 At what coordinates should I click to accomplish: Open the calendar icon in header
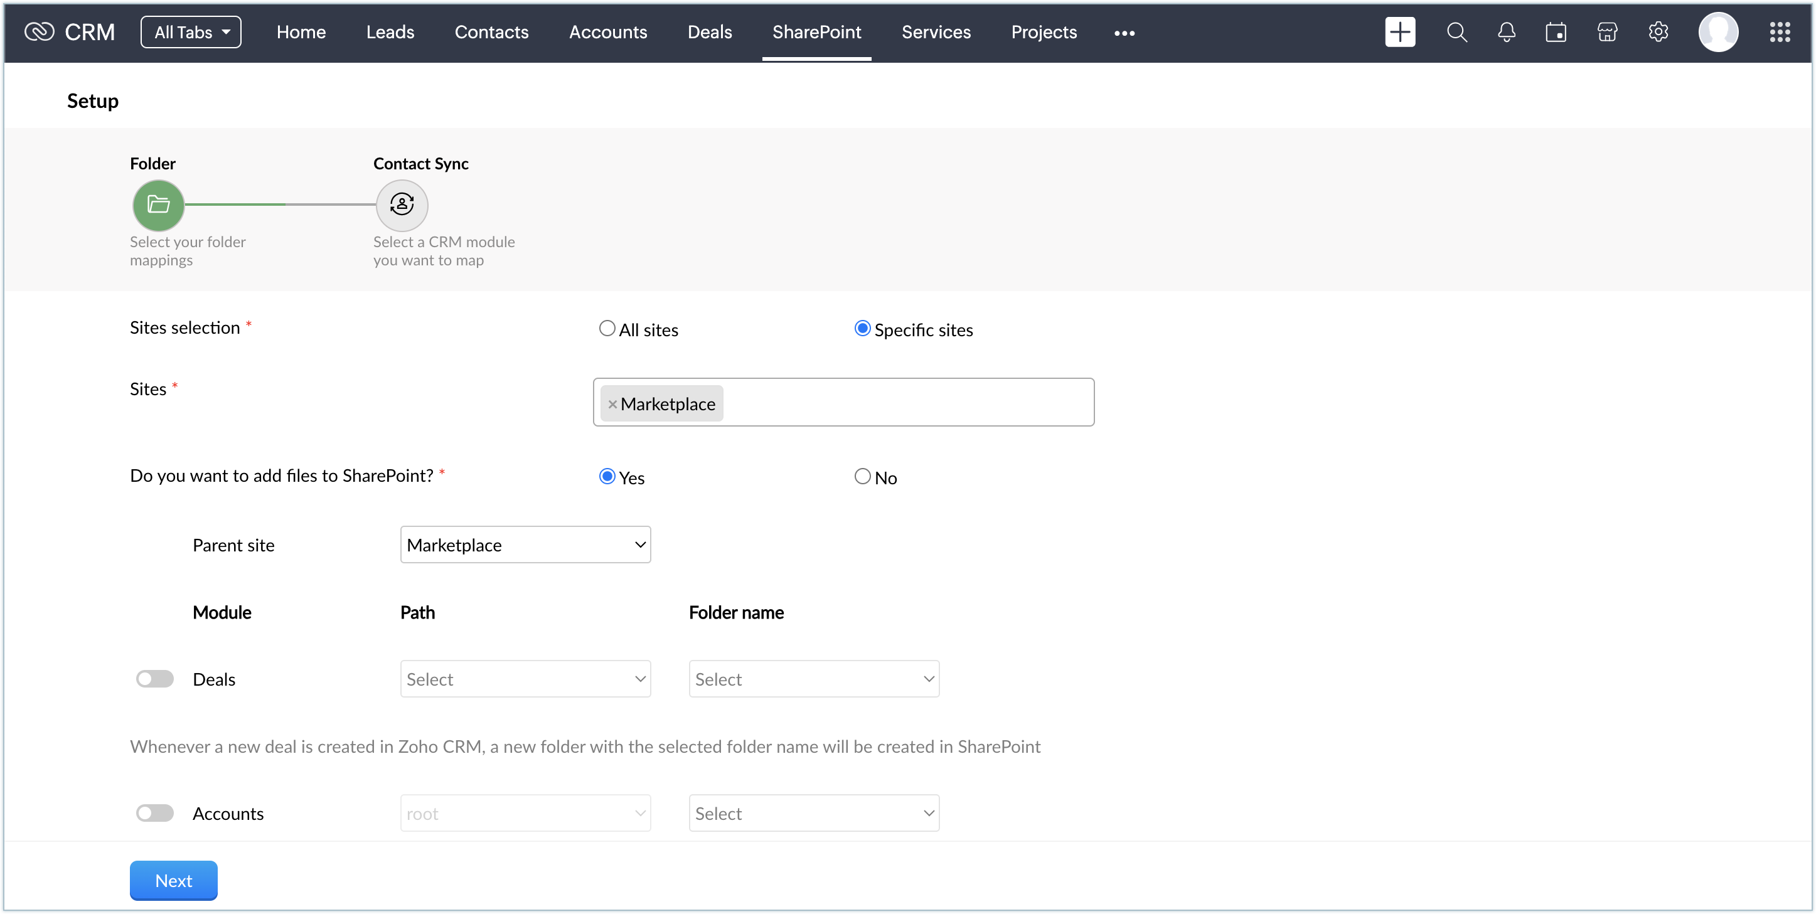(x=1556, y=32)
